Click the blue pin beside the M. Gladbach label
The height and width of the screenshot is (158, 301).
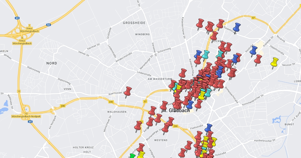[190, 105]
